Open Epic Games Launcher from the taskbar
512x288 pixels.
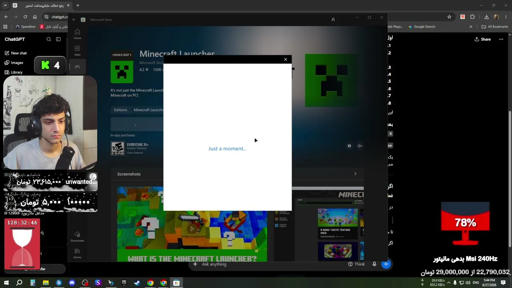pyautogui.click(x=124, y=283)
